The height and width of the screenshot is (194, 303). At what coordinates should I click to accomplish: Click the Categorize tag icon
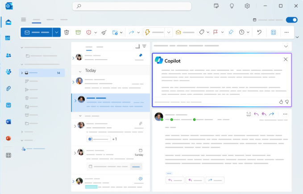pyautogui.click(x=202, y=32)
